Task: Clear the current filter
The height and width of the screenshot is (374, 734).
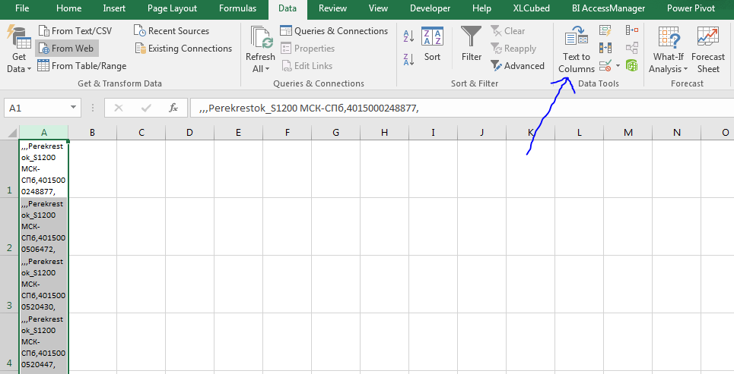Action: click(508, 31)
